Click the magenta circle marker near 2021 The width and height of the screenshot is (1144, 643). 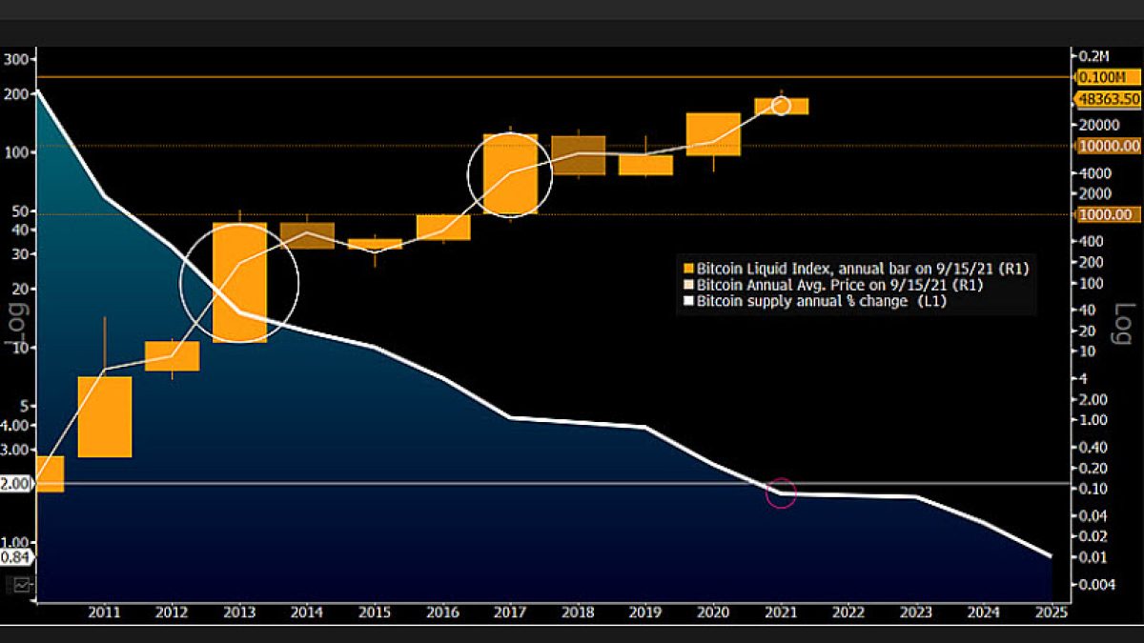[781, 492]
